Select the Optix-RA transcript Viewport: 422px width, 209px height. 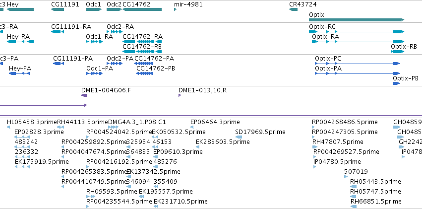point(358,42)
